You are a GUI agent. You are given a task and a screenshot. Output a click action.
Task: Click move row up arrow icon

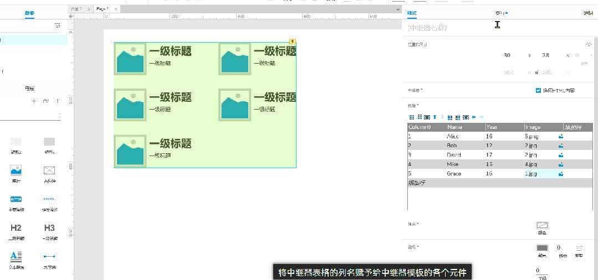point(435,117)
